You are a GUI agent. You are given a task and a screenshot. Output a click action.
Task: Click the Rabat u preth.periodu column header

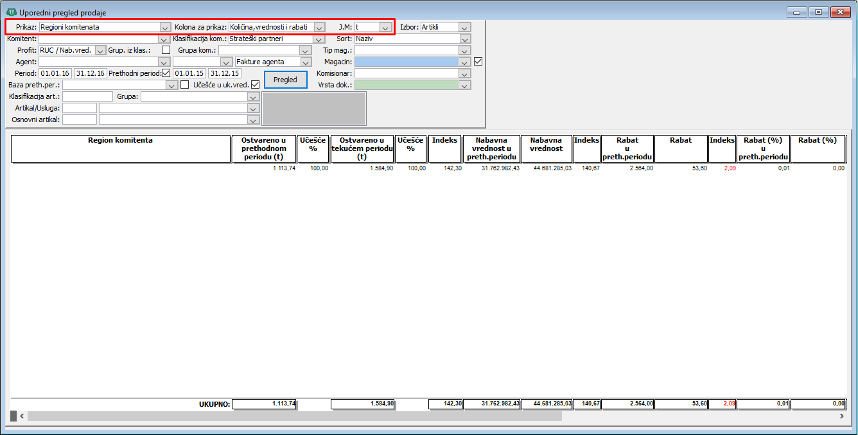[627, 148]
